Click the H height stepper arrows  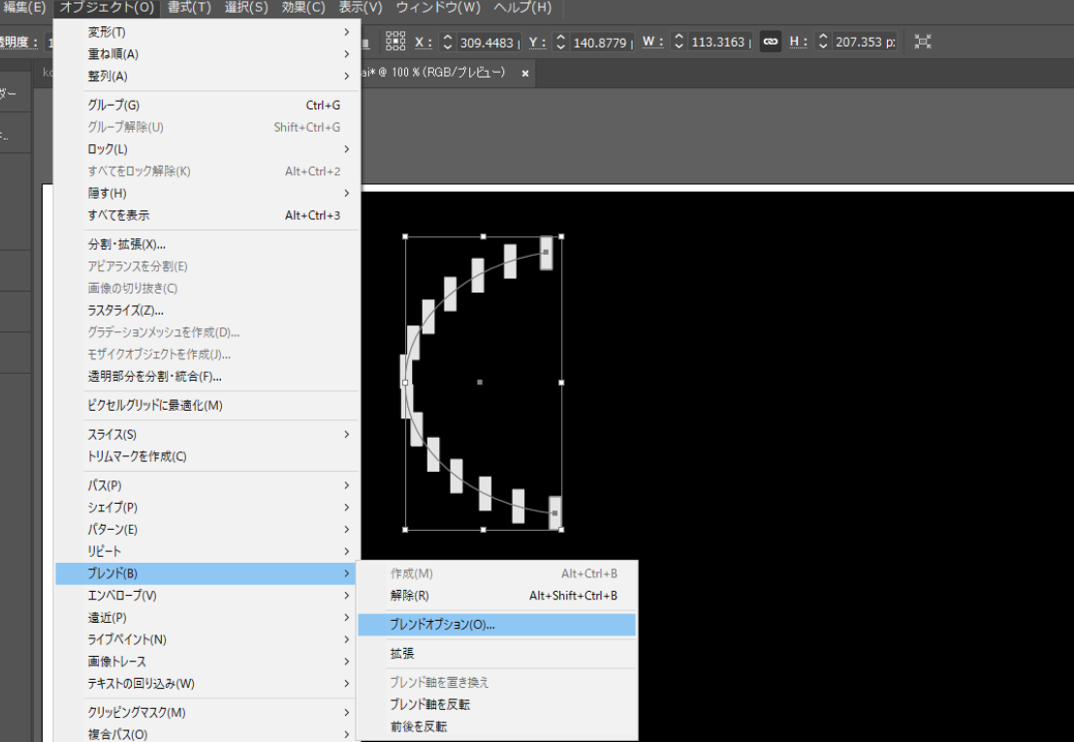click(823, 42)
